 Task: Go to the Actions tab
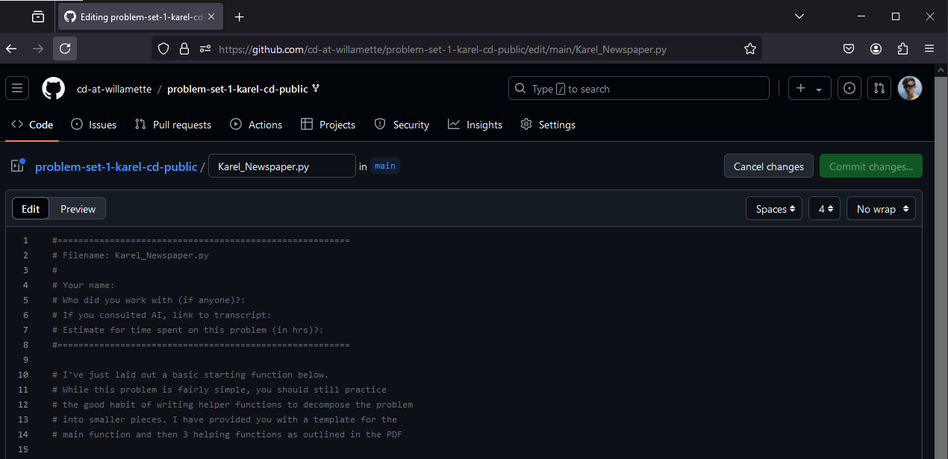click(256, 125)
